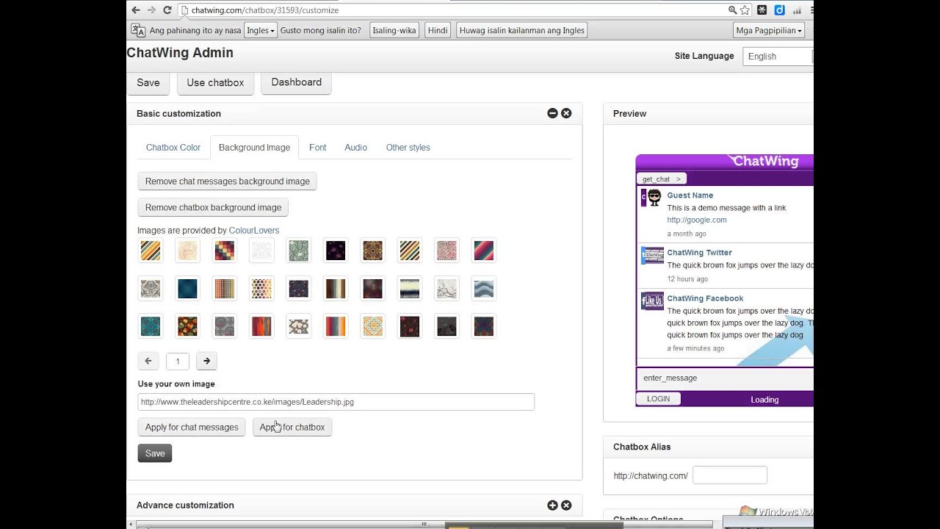Click the translate icon in the translation bar

tap(138, 30)
